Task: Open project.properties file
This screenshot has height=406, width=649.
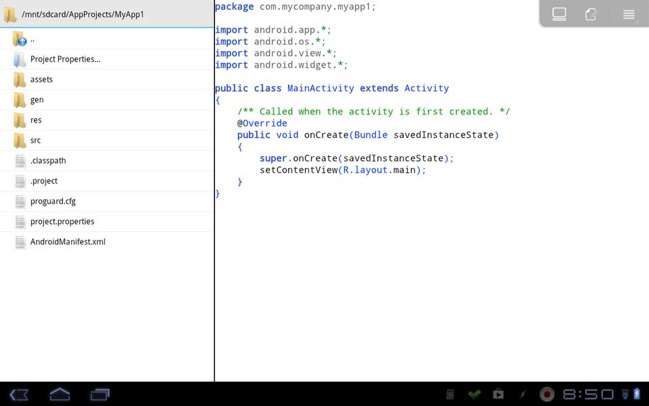Action: [x=62, y=221]
